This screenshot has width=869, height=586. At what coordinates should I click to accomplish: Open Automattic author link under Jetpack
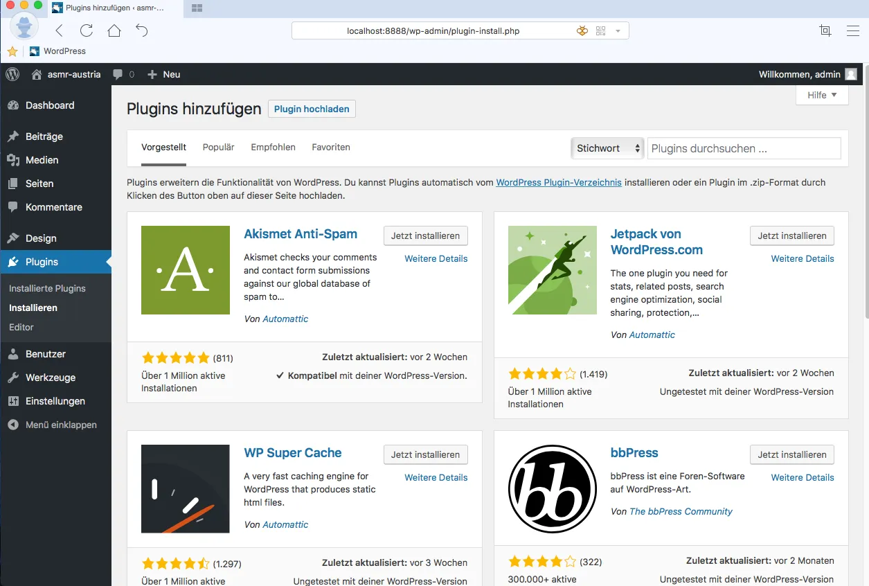pos(652,335)
